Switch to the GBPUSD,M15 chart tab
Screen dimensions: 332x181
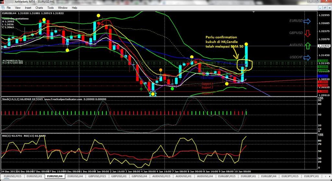[x=97, y=176]
